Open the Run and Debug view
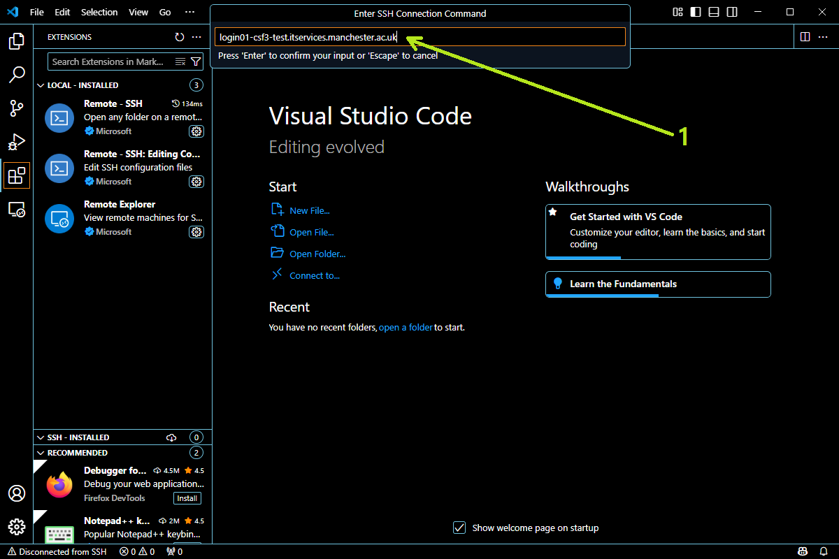Image resolution: width=839 pixels, height=559 pixels. point(17,142)
